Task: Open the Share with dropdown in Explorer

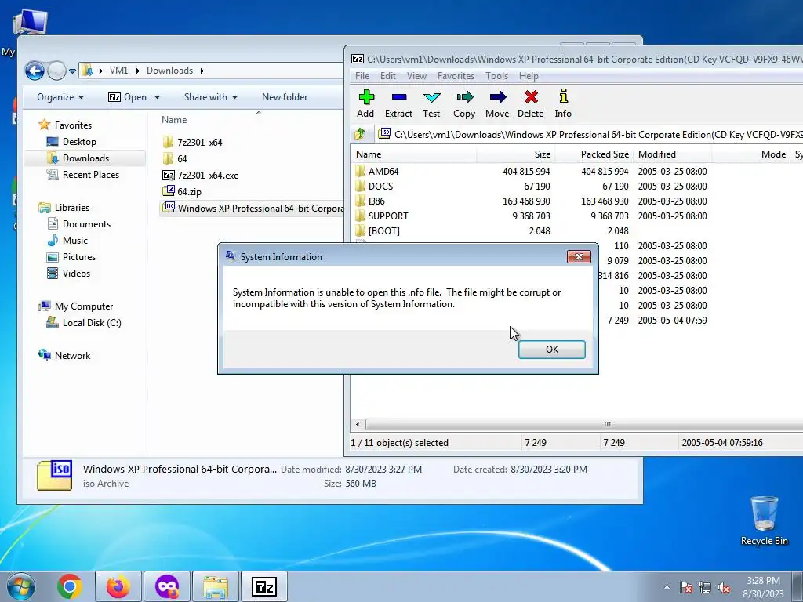Action: tap(211, 96)
